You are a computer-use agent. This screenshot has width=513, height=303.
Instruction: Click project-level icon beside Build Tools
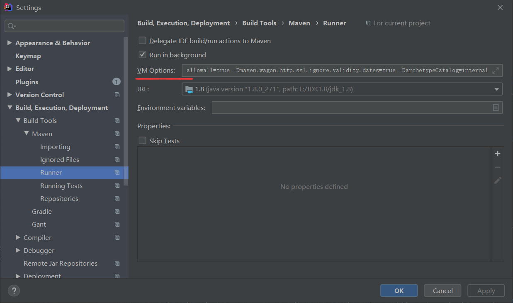point(117,121)
